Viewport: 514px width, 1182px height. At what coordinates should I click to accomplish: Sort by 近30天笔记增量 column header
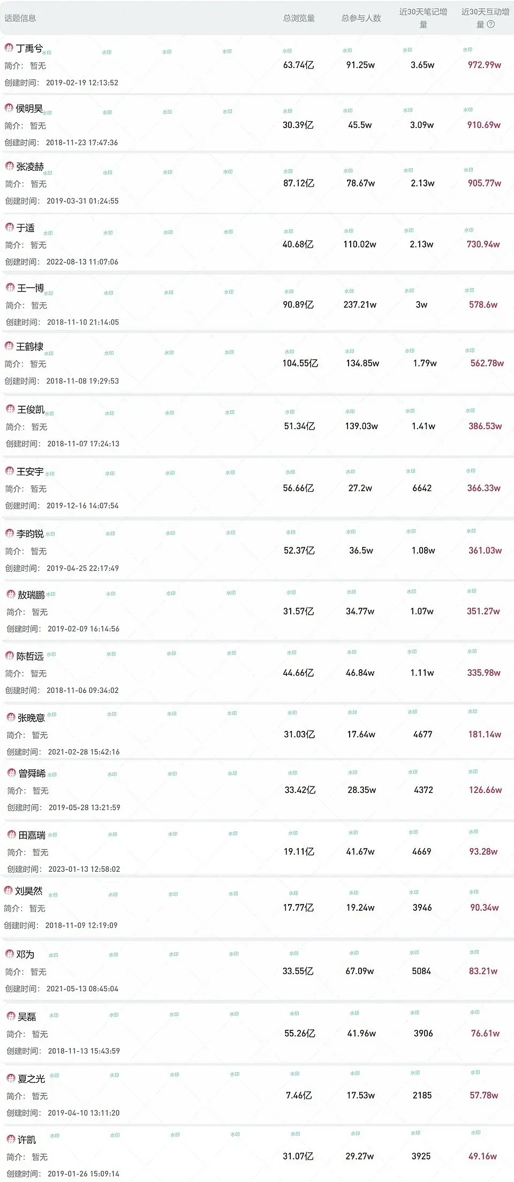[x=423, y=18]
